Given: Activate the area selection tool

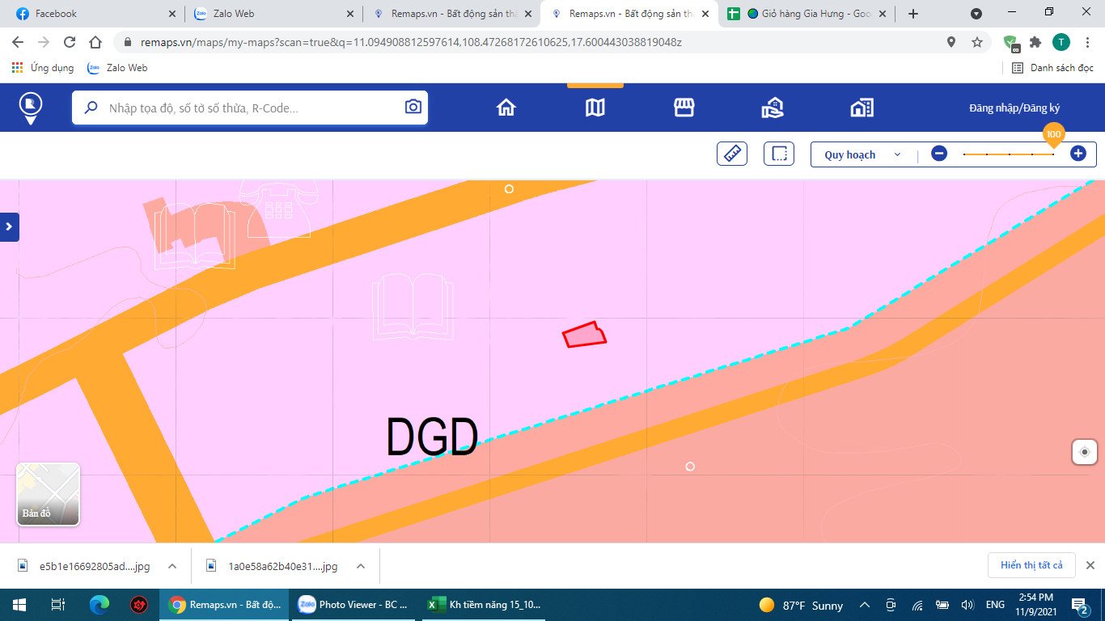Looking at the screenshot, I should click(779, 154).
